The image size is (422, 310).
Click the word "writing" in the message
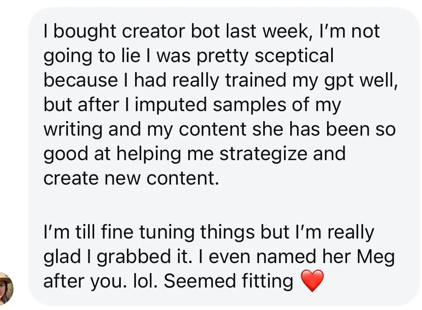point(73,129)
